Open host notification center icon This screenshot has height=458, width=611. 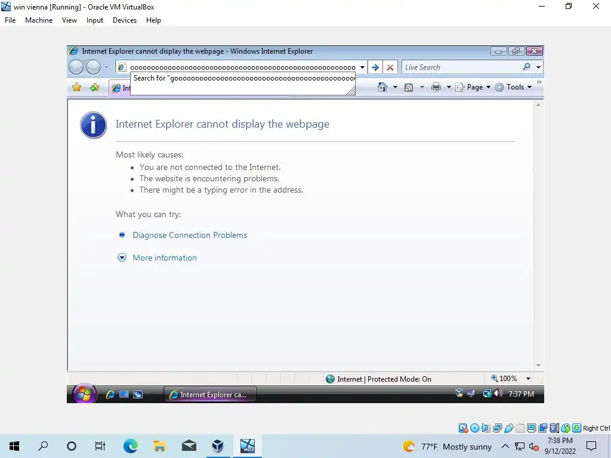coord(591,446)
